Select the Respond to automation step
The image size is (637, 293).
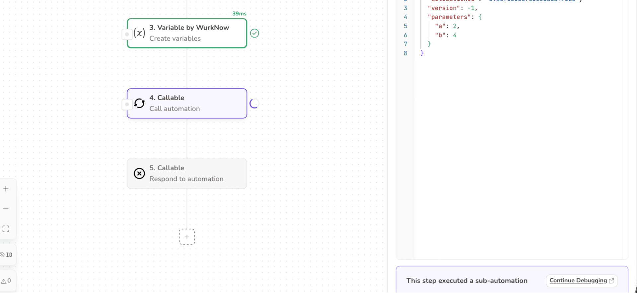pos(186,179)
